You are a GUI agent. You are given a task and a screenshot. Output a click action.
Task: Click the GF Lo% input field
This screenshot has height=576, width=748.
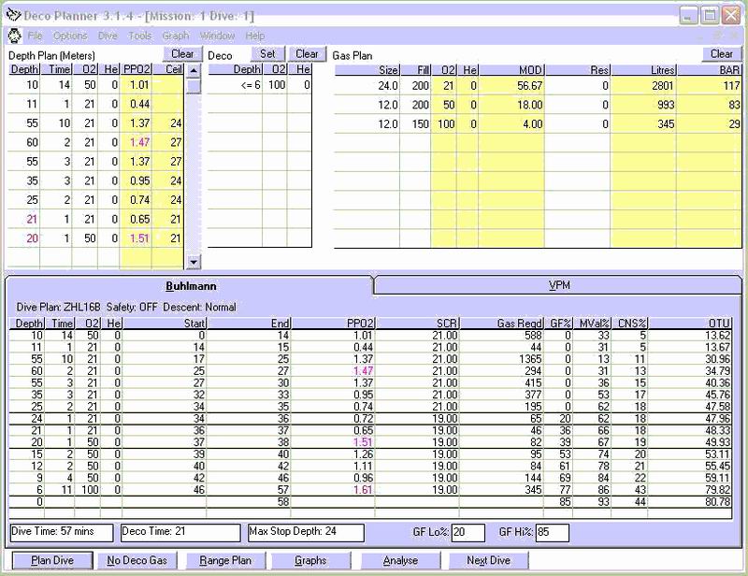pos(468,532)
